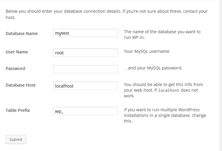Focus the User Name text box
Image resolution: width=222 pixels, height=151 pixels.
[x=86, y=53]
